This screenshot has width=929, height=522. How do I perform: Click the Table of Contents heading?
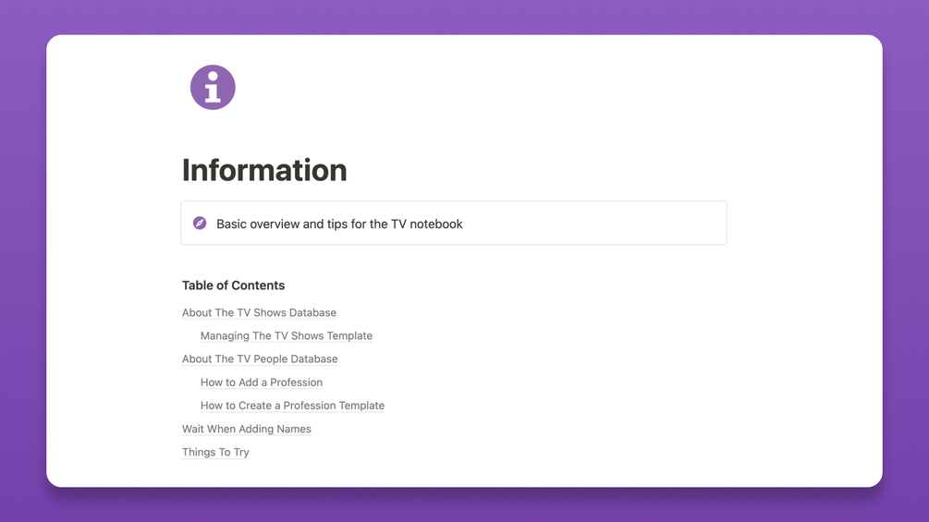(234, 285)
